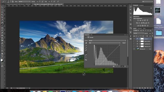Open the Brush Preset picker in options bar
Screen dimensions: 164x92
pos(8,2)
